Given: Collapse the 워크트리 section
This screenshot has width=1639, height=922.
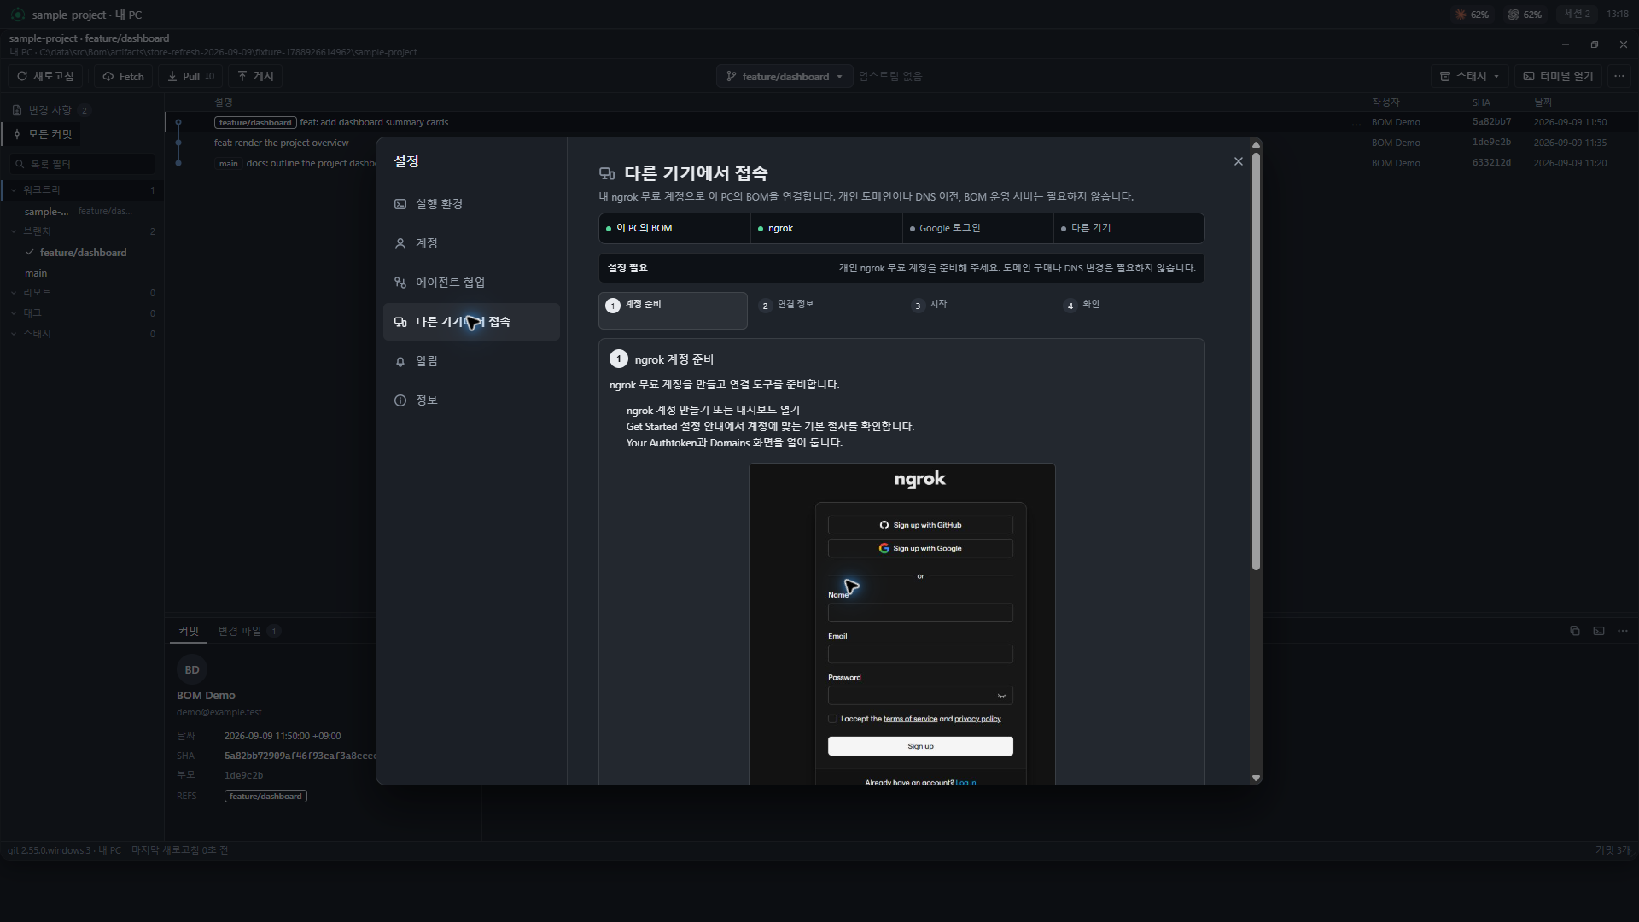Looking at the screenshot, I should point(82,190).
